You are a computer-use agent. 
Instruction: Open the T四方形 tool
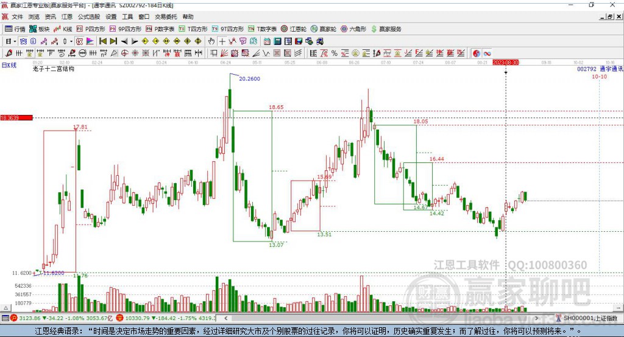click(193, 29)
